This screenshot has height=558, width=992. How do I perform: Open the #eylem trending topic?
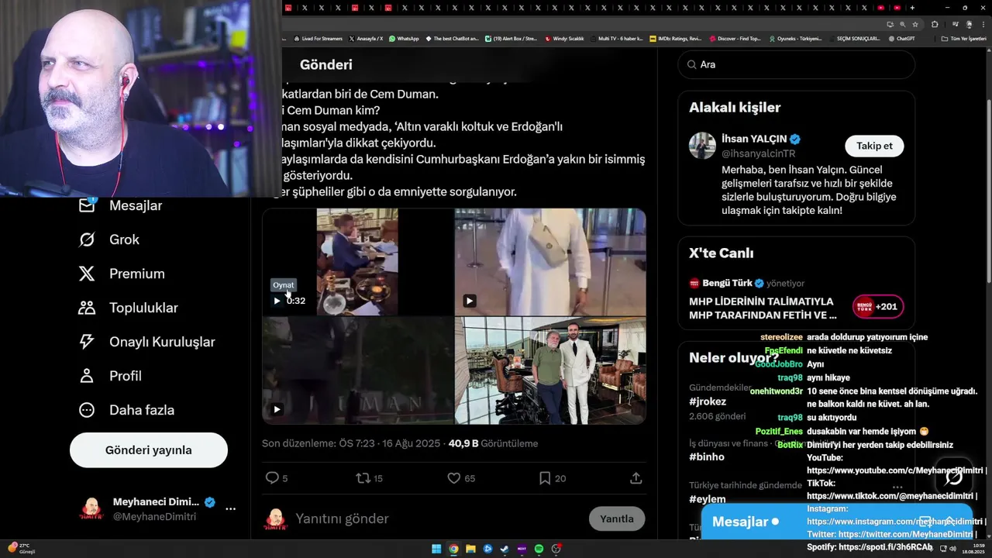[708, 499]
